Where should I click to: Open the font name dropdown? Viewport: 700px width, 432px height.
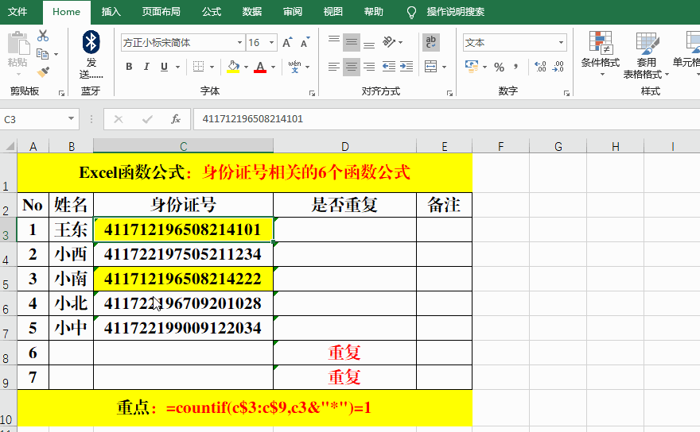tap(239, 43)
